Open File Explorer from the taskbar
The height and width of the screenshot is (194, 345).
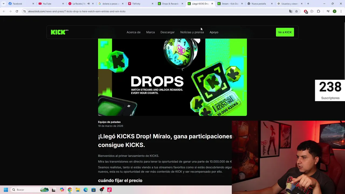pos(78,190)
